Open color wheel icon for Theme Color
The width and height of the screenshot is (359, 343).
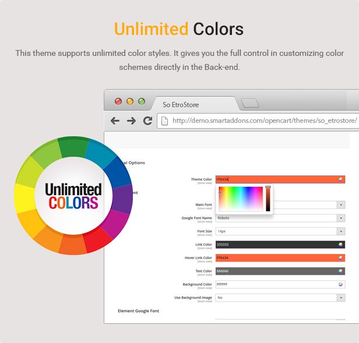click(340, 179)
